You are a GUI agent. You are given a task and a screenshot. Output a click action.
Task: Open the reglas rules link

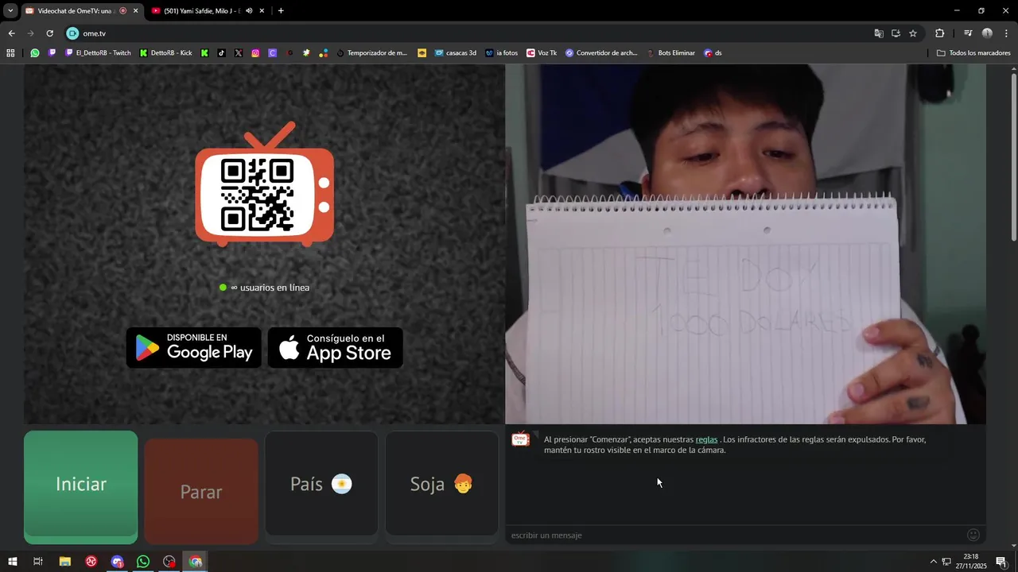click(x=706, y=439)
